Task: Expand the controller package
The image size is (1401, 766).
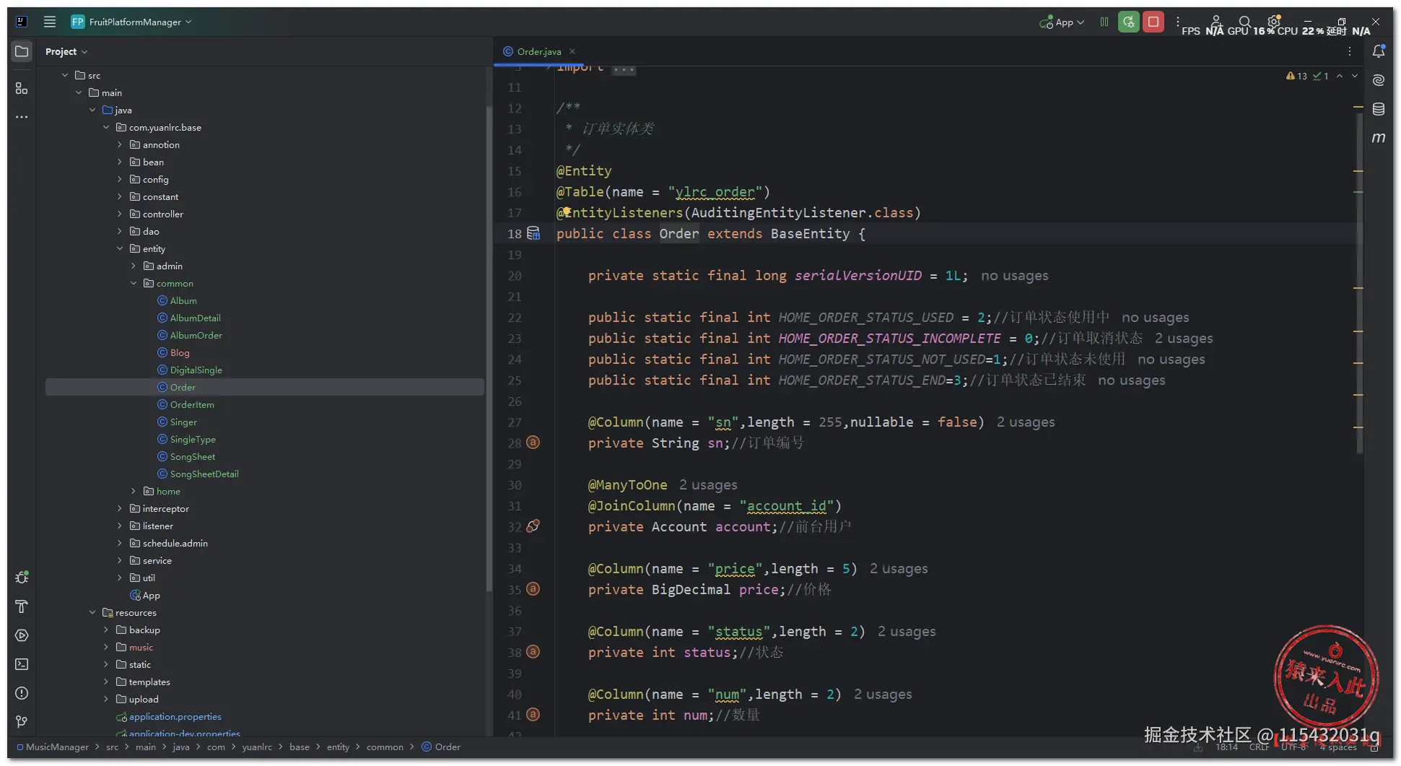Action: 120,214
